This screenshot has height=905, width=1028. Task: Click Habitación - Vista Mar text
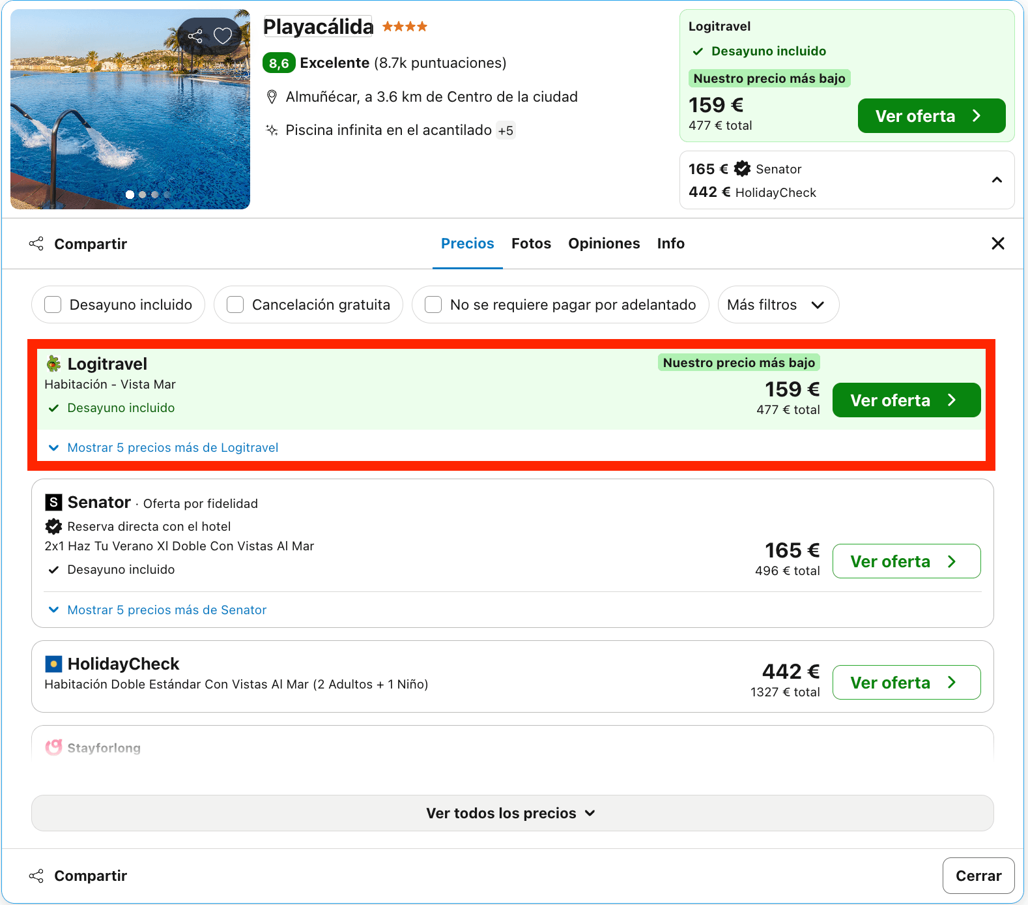tap(110, 384)
